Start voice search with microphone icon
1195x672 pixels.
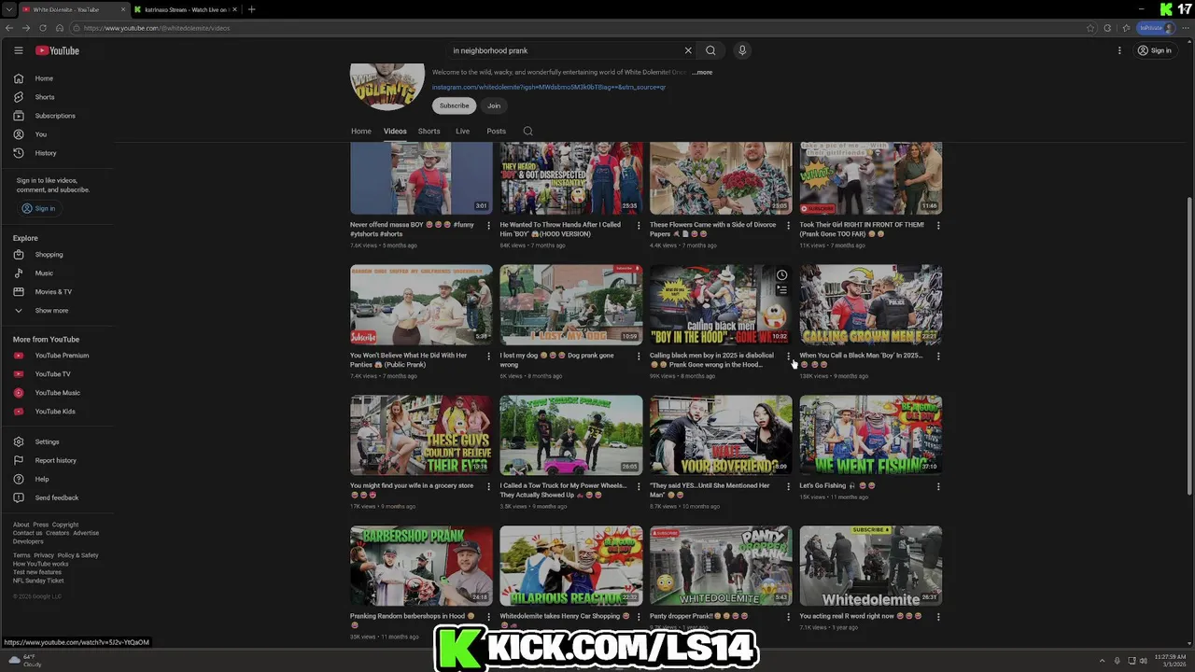(x=742, y=50)
